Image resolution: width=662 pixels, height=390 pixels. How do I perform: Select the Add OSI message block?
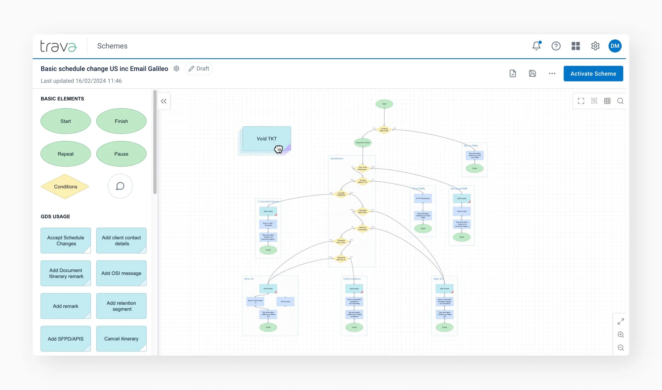click(x=121, y=273)
